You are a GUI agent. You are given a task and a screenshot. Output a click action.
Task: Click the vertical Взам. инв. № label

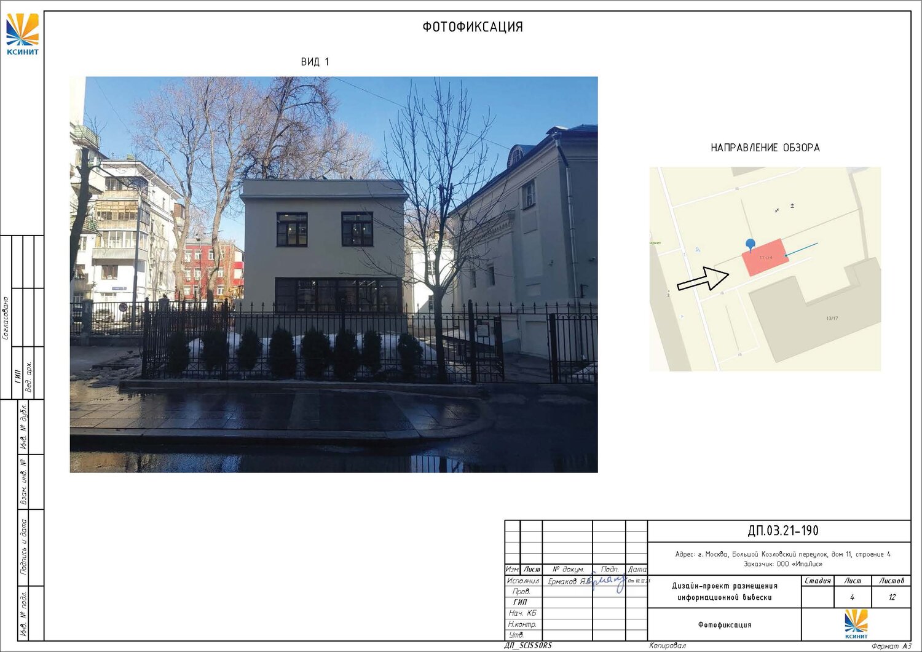[24, 482]
